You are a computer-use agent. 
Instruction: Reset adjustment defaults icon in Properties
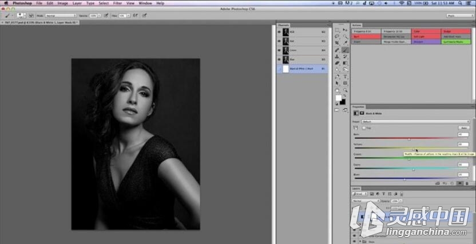click(453, 183)
